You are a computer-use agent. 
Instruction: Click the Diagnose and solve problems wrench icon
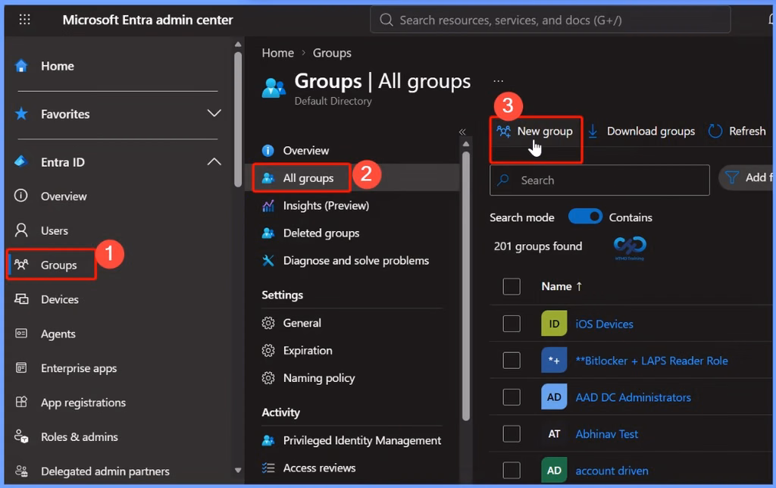[268, 261]
